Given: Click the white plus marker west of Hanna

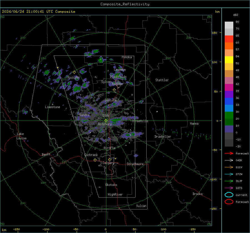Looking at the screenshot, I should [157, 111].
